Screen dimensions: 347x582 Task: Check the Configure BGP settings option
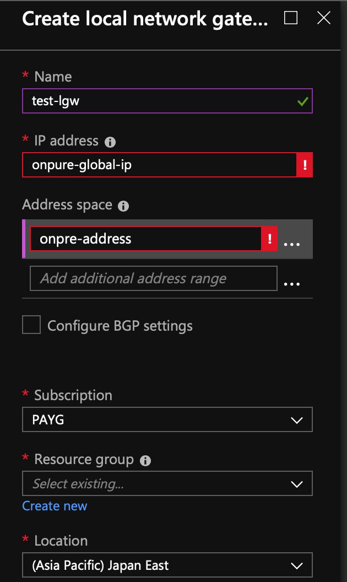pos(31,325)
